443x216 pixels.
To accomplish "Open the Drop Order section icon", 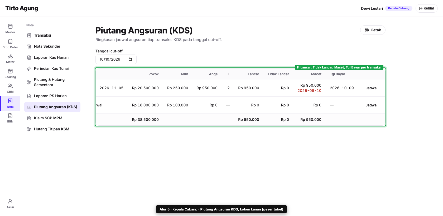I will coord(10,41).
